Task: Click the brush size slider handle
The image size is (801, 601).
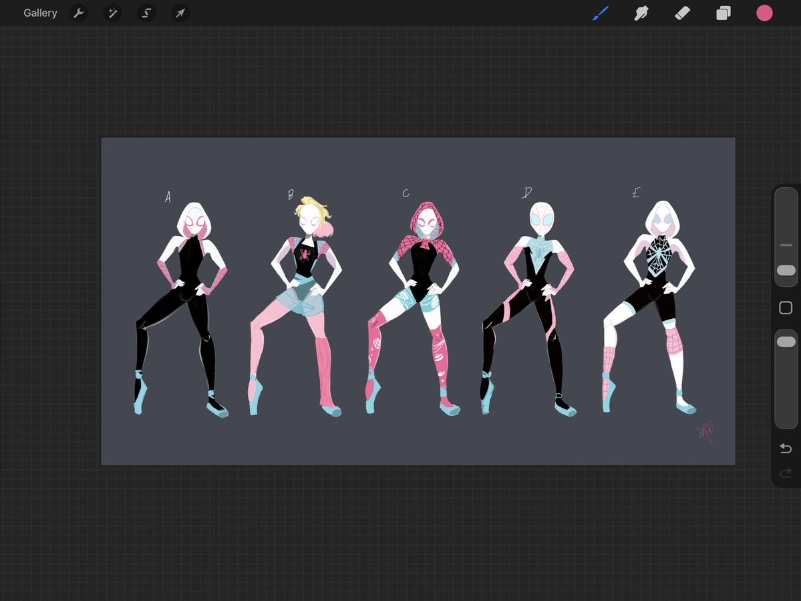Action: [x=786, y=270]
